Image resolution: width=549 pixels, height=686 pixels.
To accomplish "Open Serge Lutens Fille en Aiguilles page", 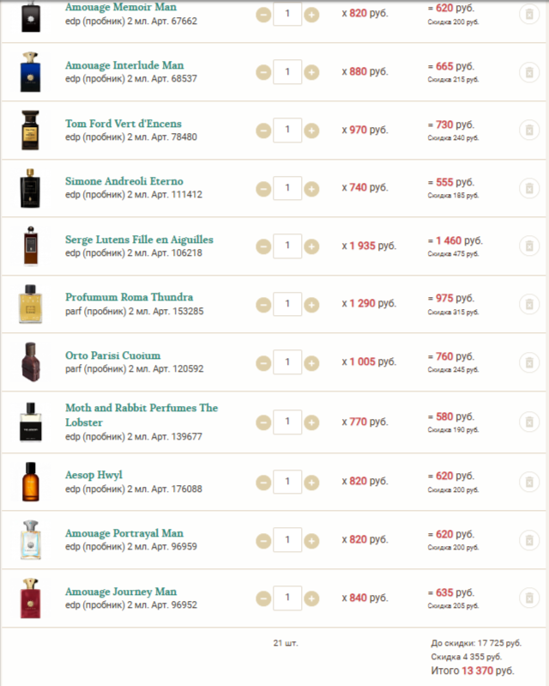I will (139, 240).
